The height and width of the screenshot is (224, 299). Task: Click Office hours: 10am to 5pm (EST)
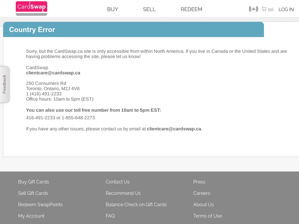[x=60, y=99]
